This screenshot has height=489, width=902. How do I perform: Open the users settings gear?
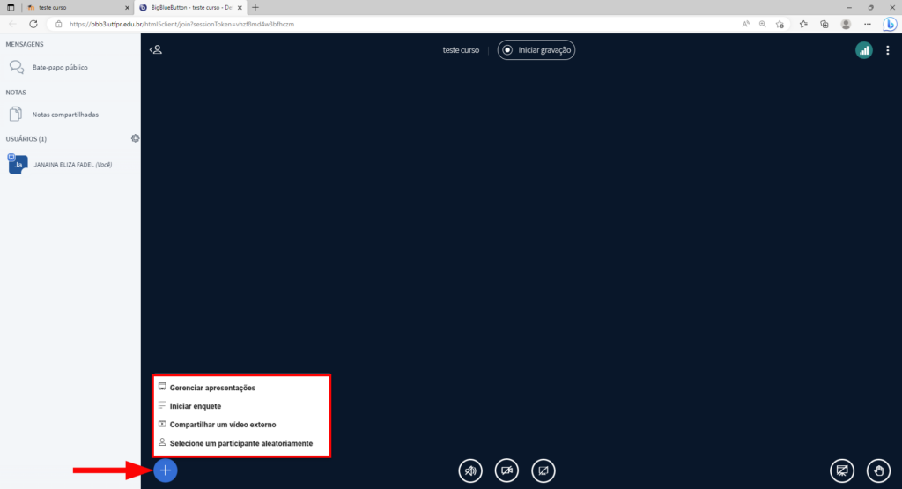[x=135, y=138]
